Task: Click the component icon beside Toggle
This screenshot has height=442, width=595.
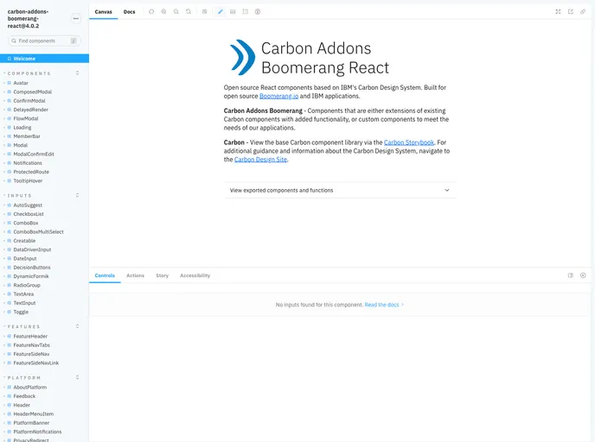Action: [10, 312]
